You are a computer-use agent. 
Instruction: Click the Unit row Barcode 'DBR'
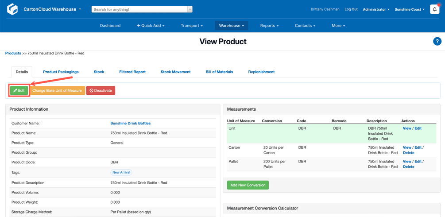pos(337,128)
